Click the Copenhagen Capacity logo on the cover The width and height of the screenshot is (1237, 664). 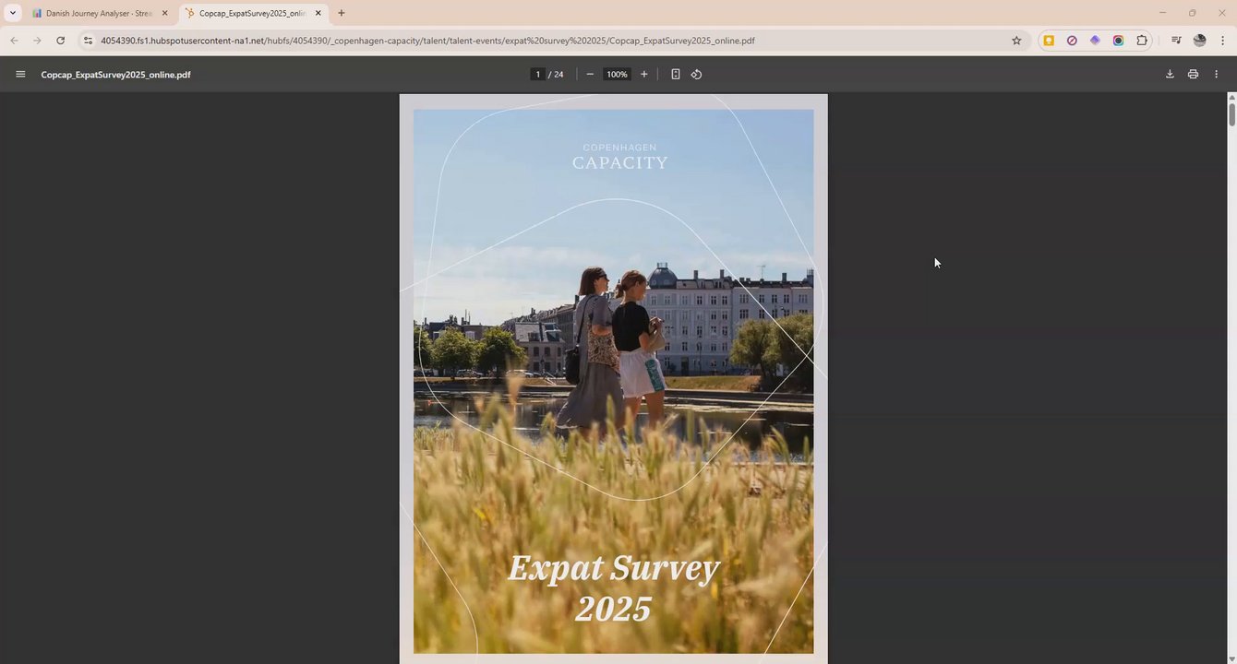619,158
